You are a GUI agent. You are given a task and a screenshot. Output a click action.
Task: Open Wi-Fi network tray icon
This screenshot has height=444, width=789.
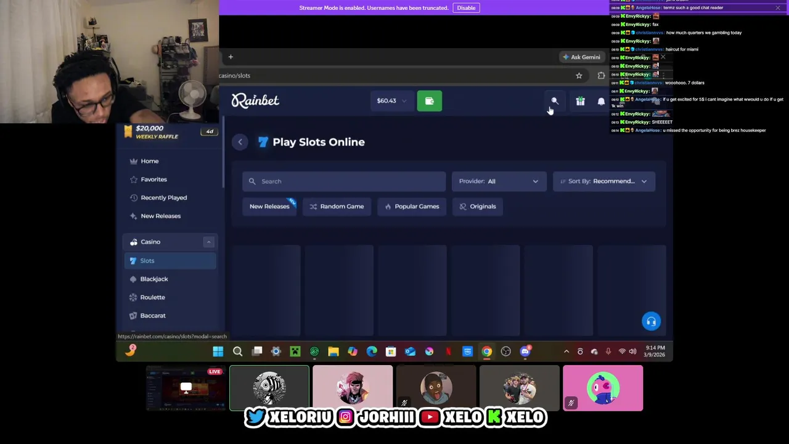622,351
